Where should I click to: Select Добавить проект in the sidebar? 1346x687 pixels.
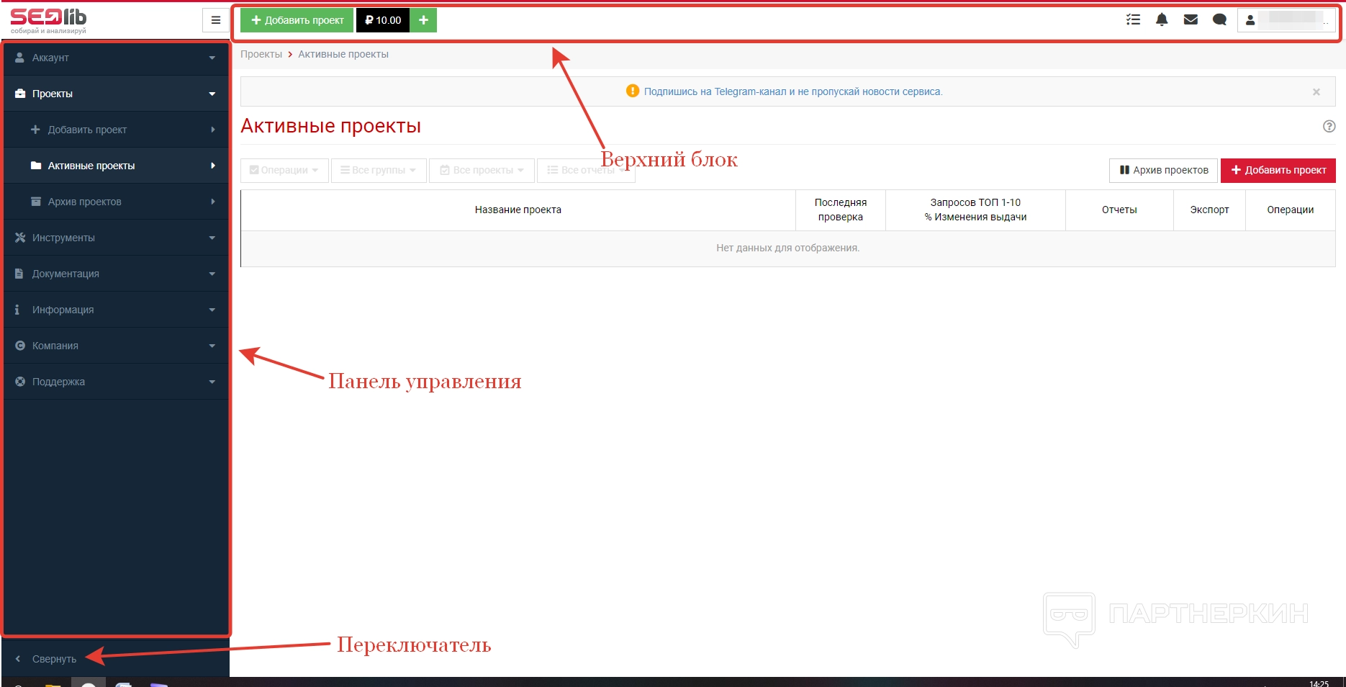click(116, 130)
